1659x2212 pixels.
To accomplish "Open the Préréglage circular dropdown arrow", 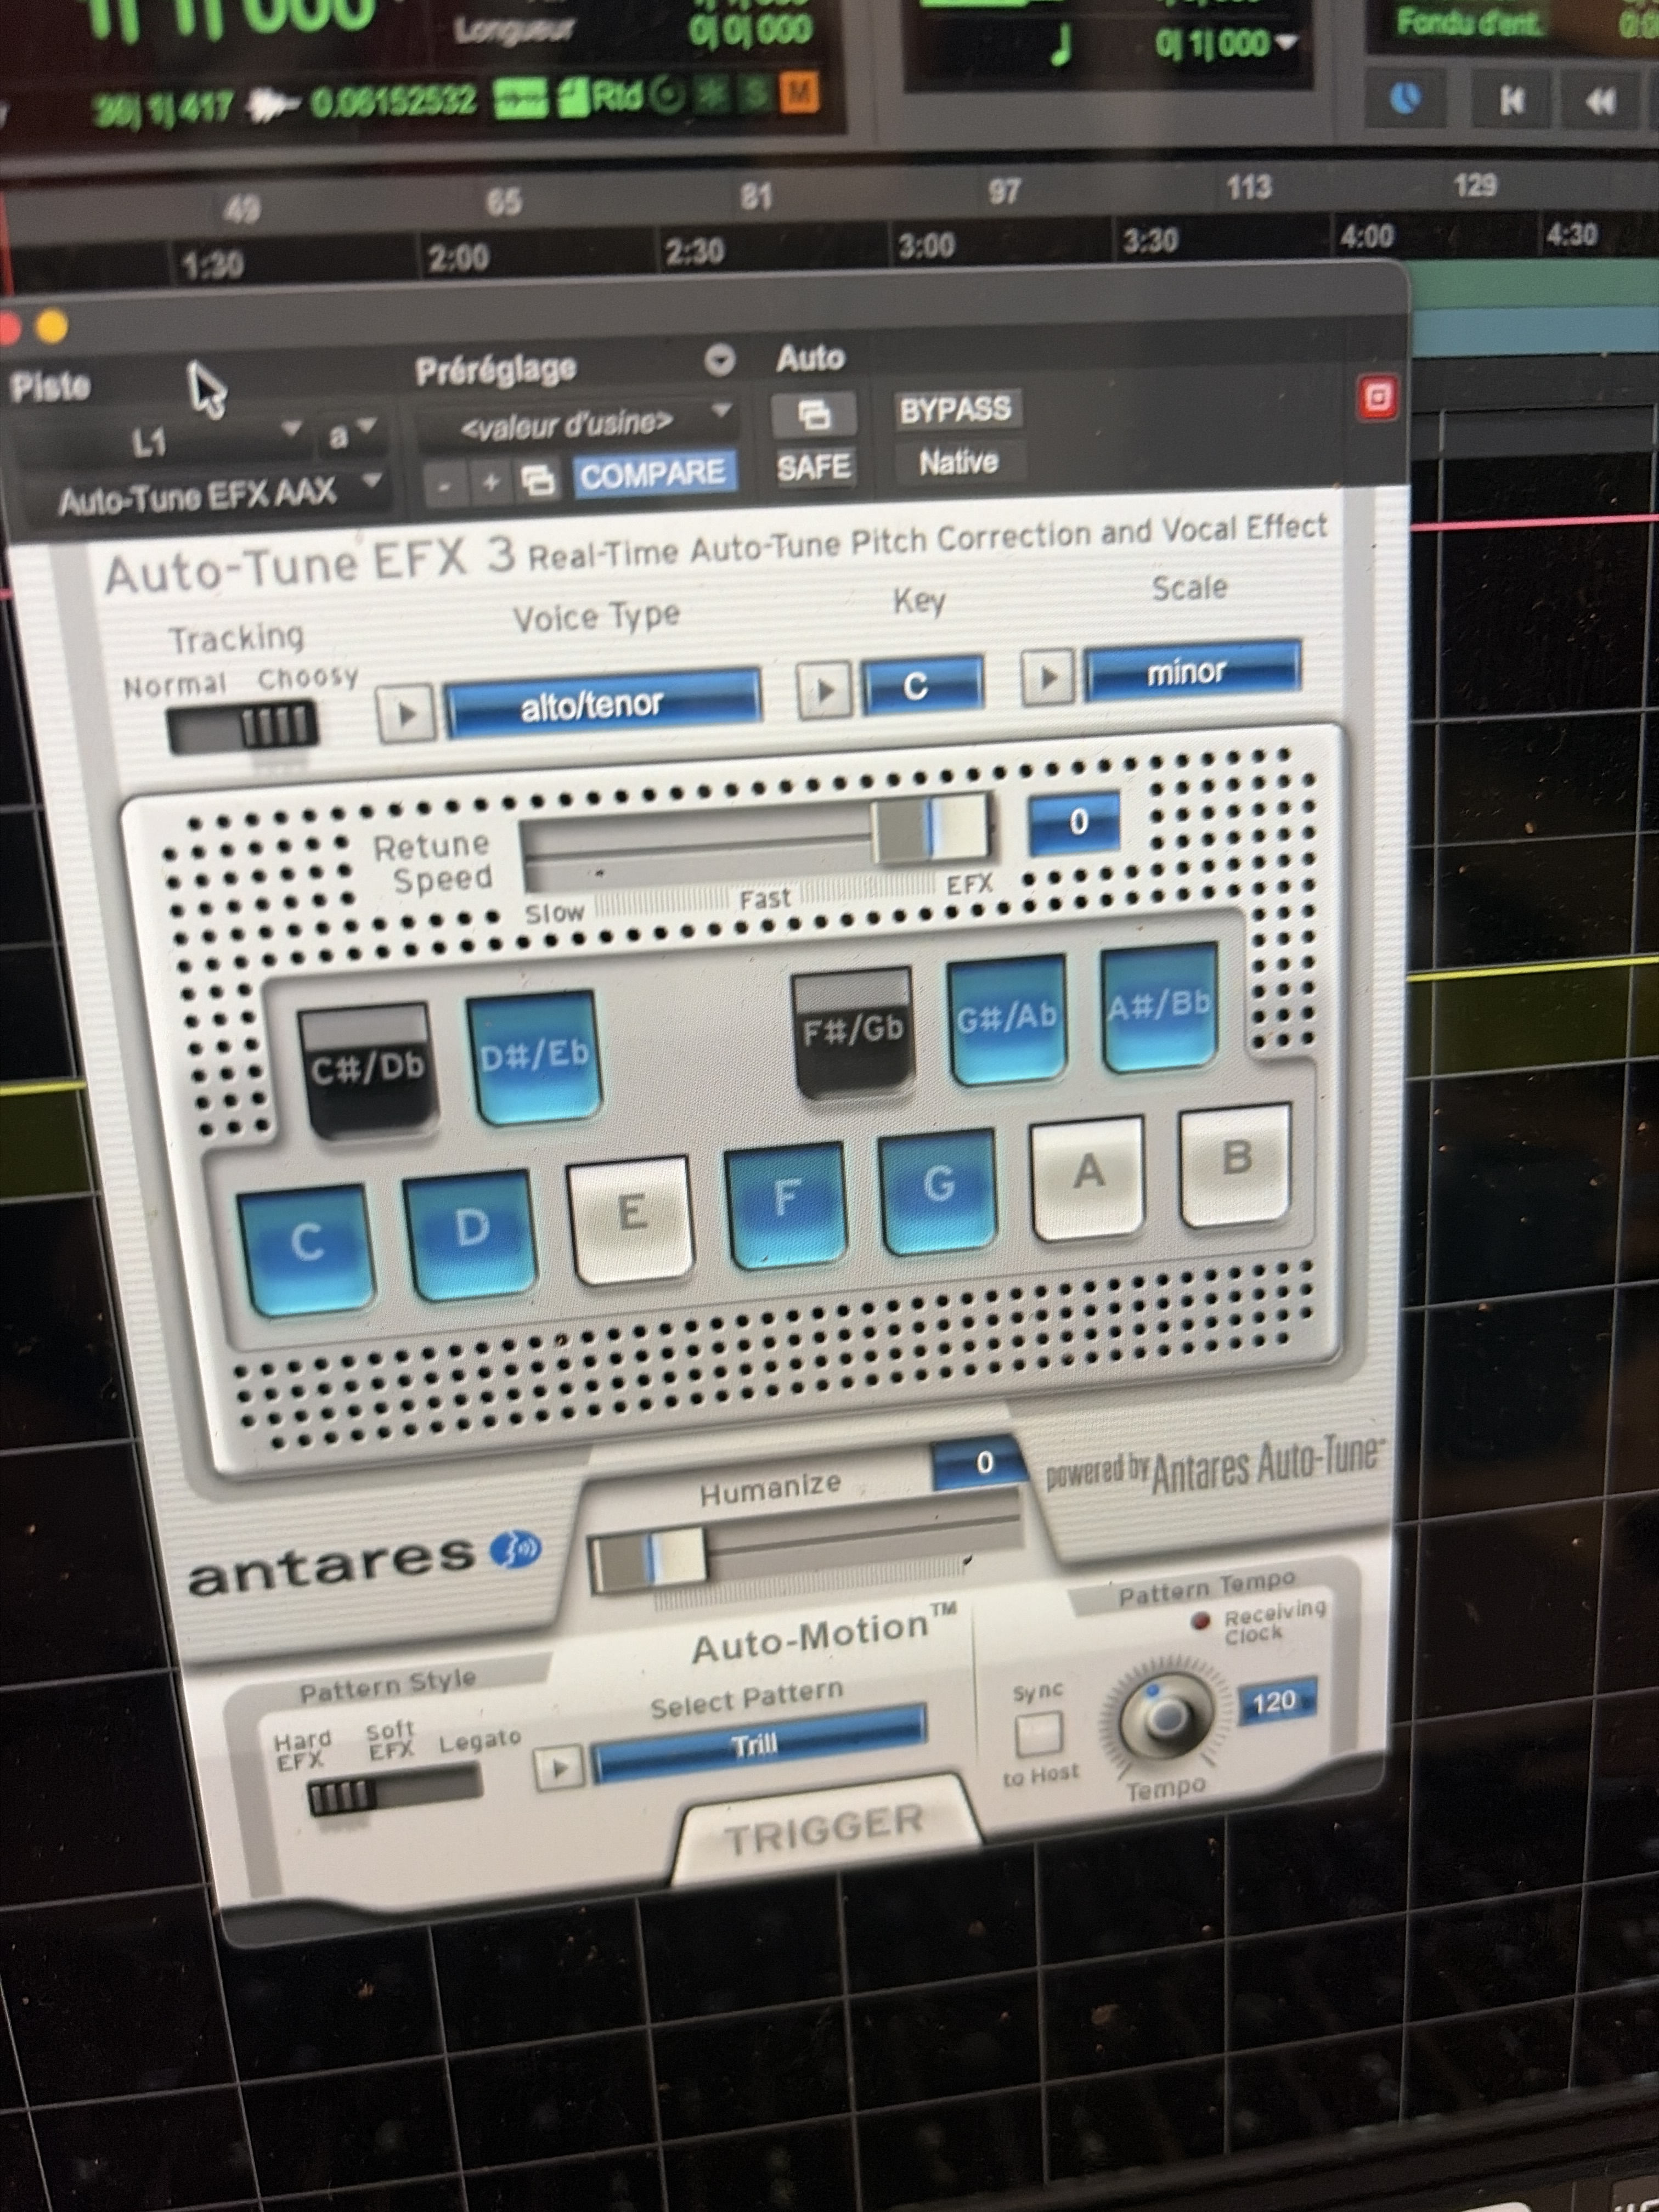I will pyautogui.click(x=719, y=360).
